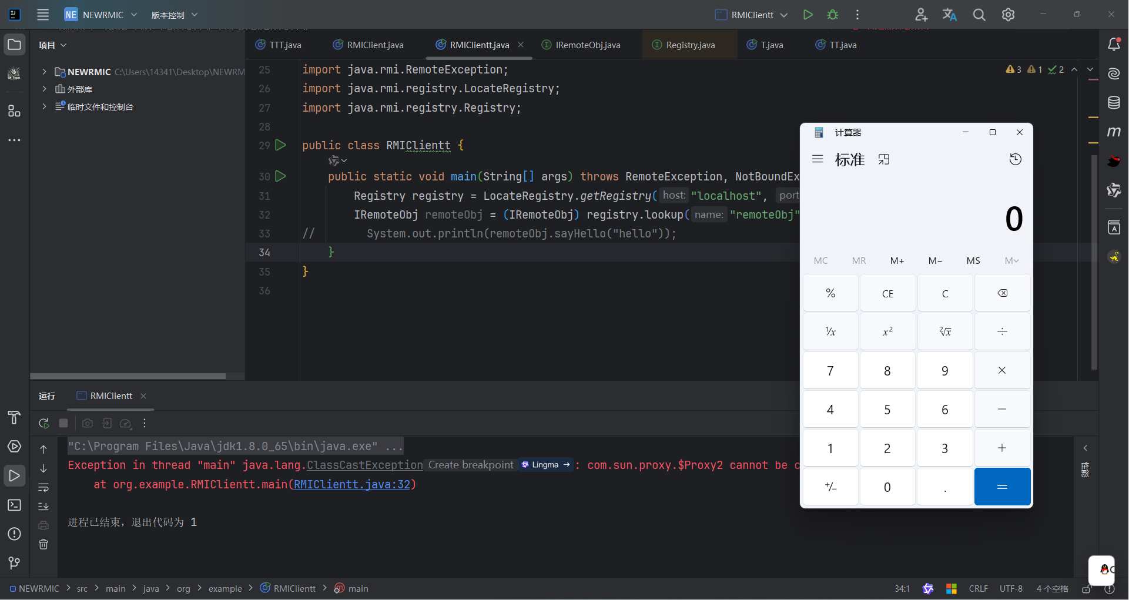Expand the NEWRMIC project tree node
This screenshot has height=600, width=1129.
pos(44,72)
